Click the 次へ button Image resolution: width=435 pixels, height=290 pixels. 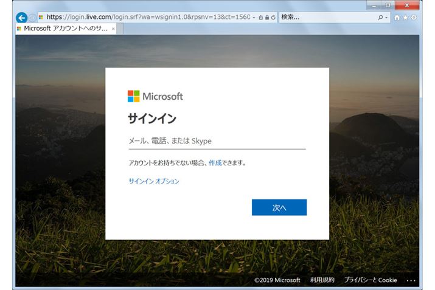(x=279, y=207)
